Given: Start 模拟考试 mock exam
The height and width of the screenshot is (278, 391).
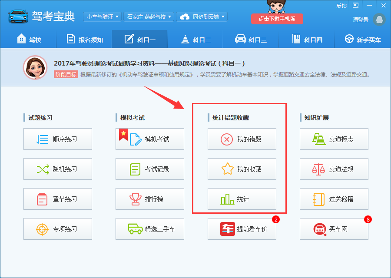Looking at the screenshot, I should (x=150, y=139).
